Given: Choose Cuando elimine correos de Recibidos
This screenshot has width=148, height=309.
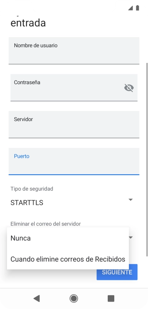Looking at the screenshot, I should tap(68, 259).
